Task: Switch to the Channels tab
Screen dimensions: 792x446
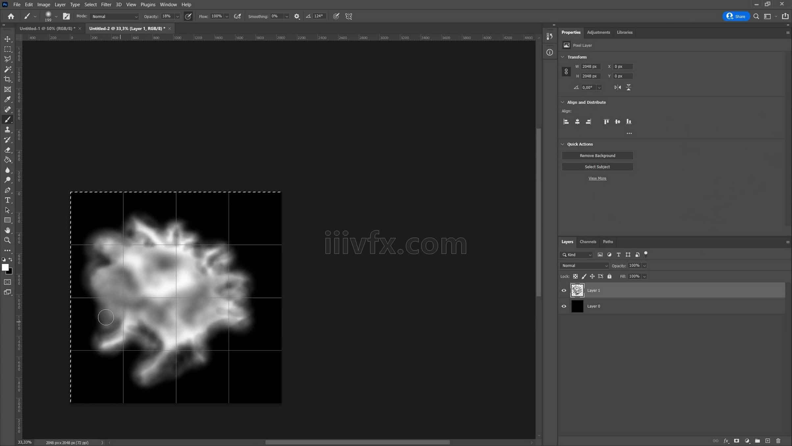Action: [588, 242]
